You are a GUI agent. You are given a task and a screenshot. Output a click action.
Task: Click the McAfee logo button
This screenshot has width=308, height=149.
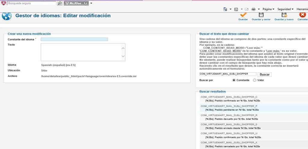coord(76,3)
